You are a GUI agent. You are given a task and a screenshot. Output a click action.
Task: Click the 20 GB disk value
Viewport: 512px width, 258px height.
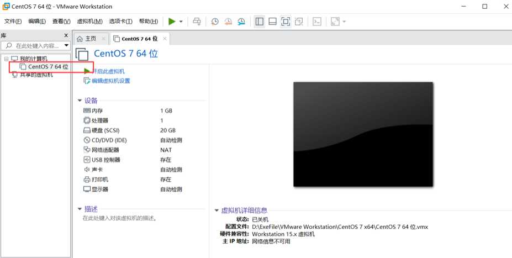168,130
